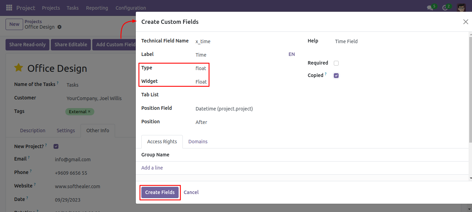
Task: Toggle the New Project? checkbox
Action: [56, 146]
